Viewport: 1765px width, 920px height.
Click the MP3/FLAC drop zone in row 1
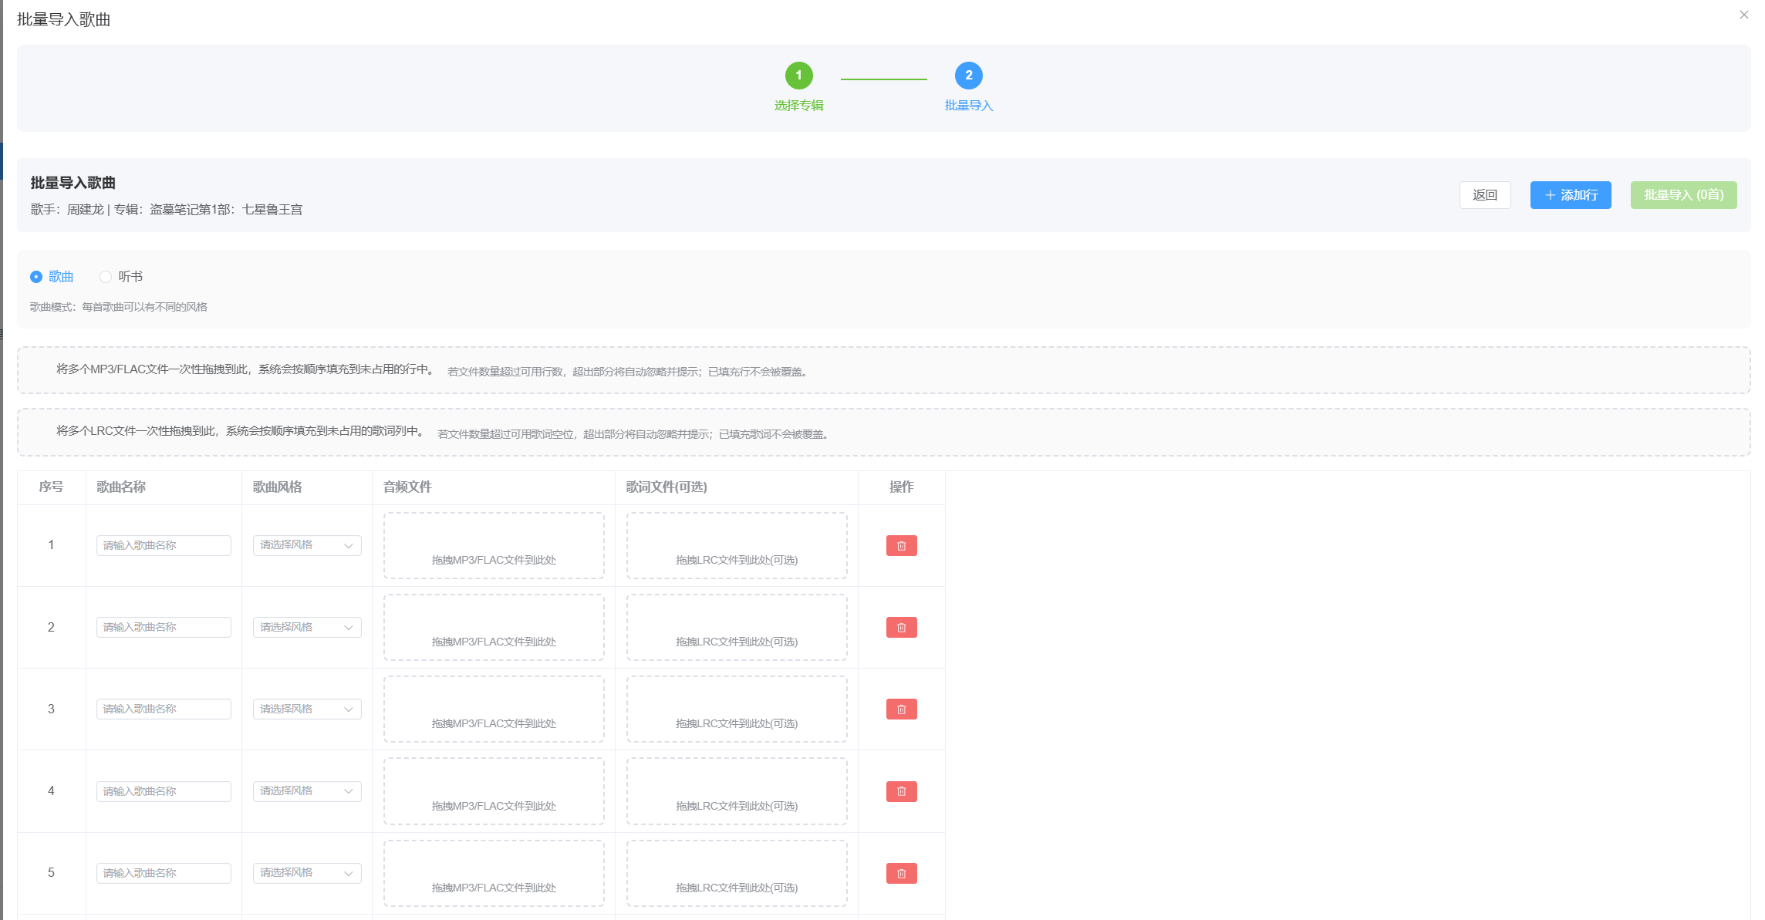[494, 545]
